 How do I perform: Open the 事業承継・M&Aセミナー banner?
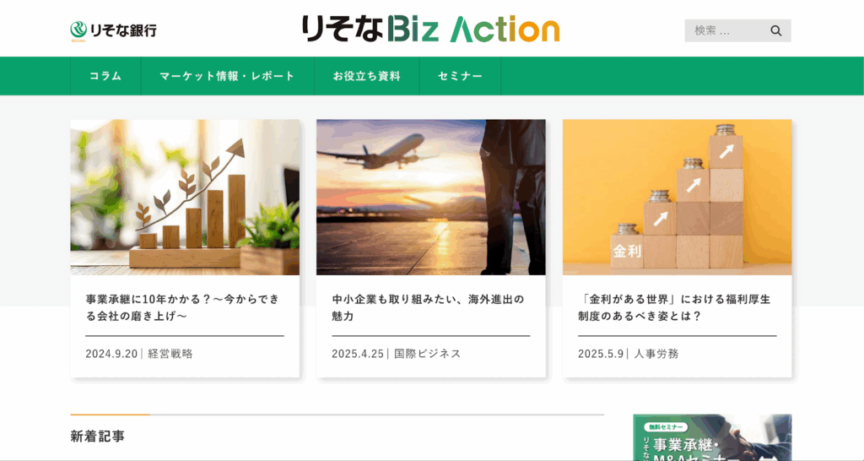coord(712,438)
